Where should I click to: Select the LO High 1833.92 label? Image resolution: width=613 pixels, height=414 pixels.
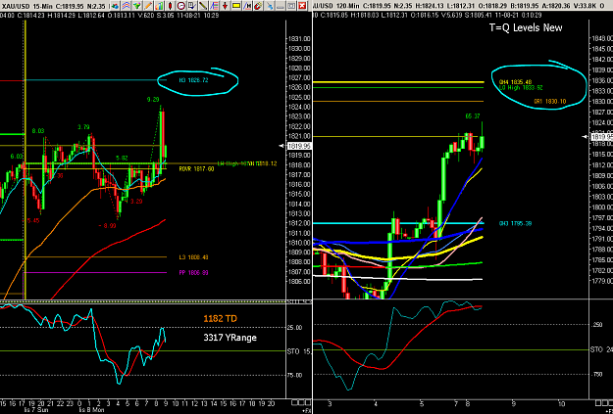521,88
